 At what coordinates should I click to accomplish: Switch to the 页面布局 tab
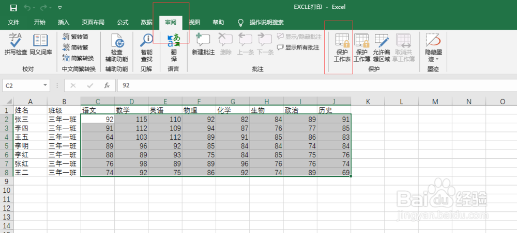(x=93, y=22)
